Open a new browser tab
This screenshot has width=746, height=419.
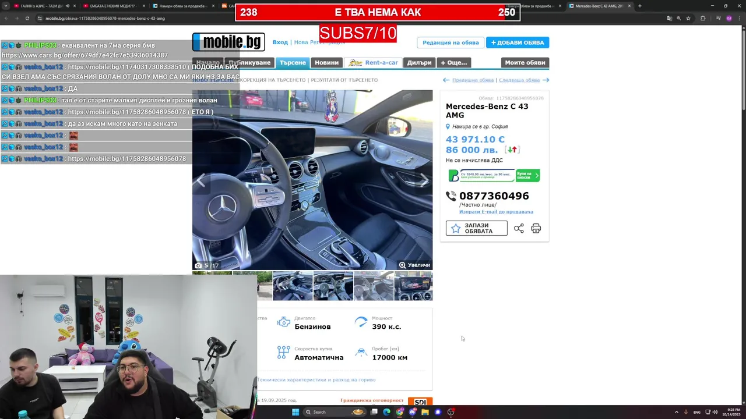click(639, 6)
